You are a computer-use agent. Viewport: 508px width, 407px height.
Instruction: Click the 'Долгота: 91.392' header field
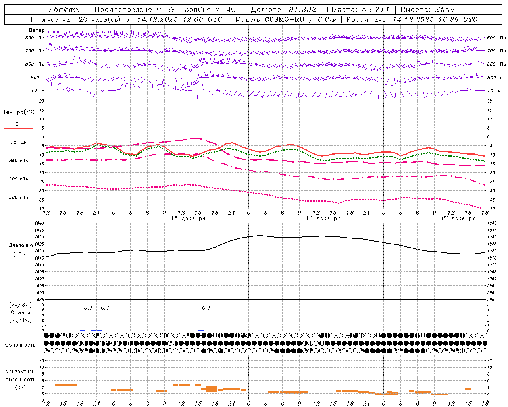click(x=283, y=10)
